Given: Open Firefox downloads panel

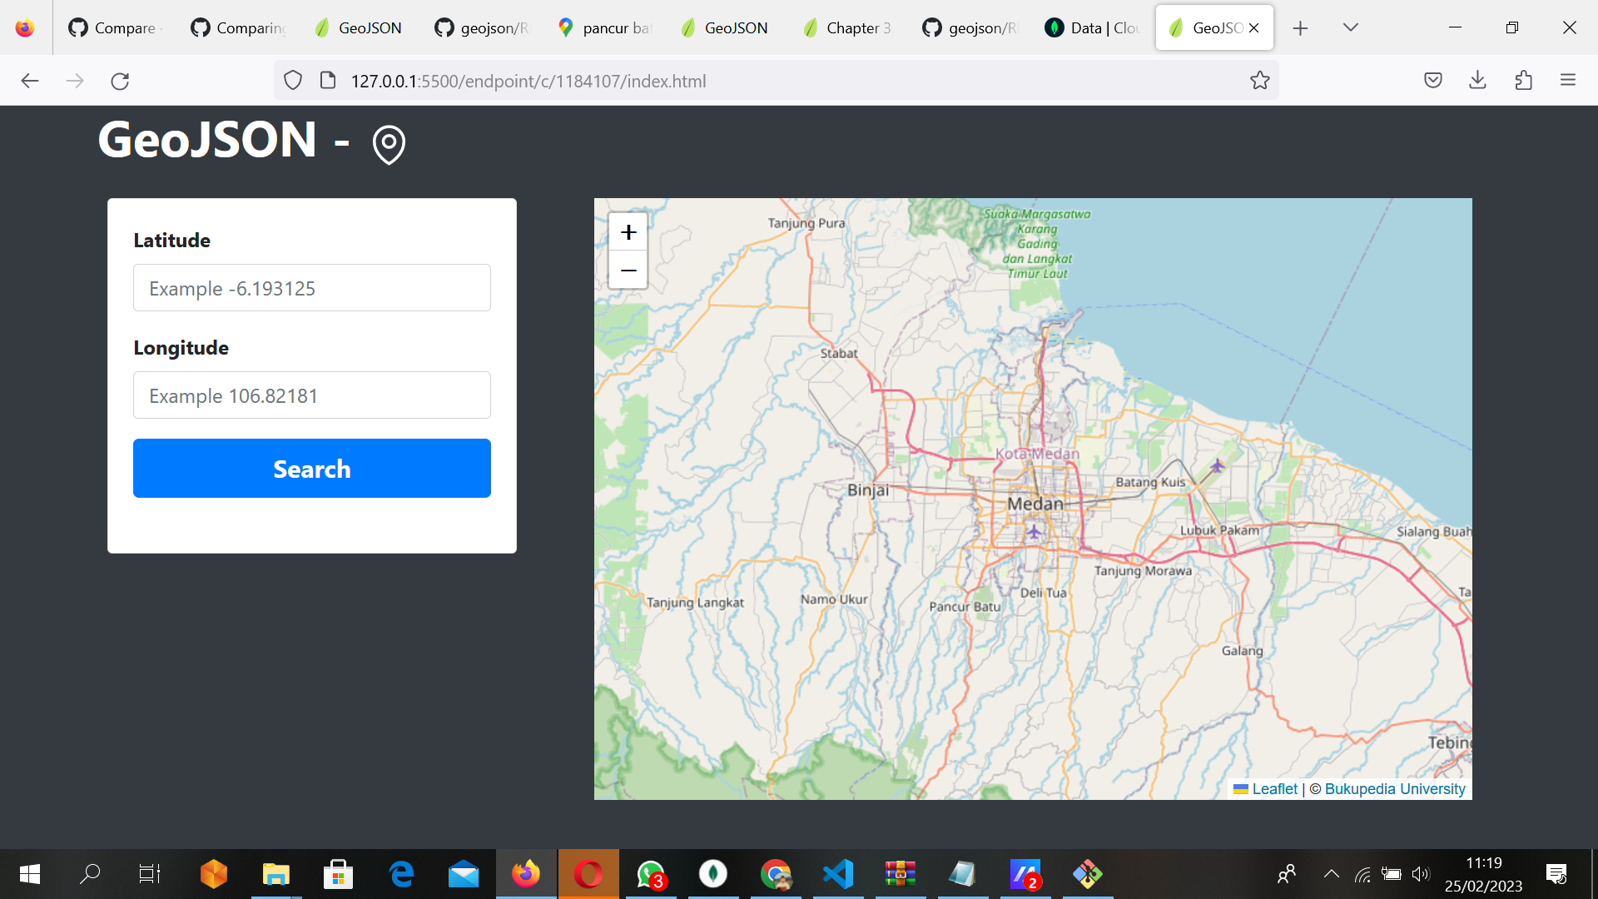Looking at the screenshot, I should click(x=1477, y=81).
